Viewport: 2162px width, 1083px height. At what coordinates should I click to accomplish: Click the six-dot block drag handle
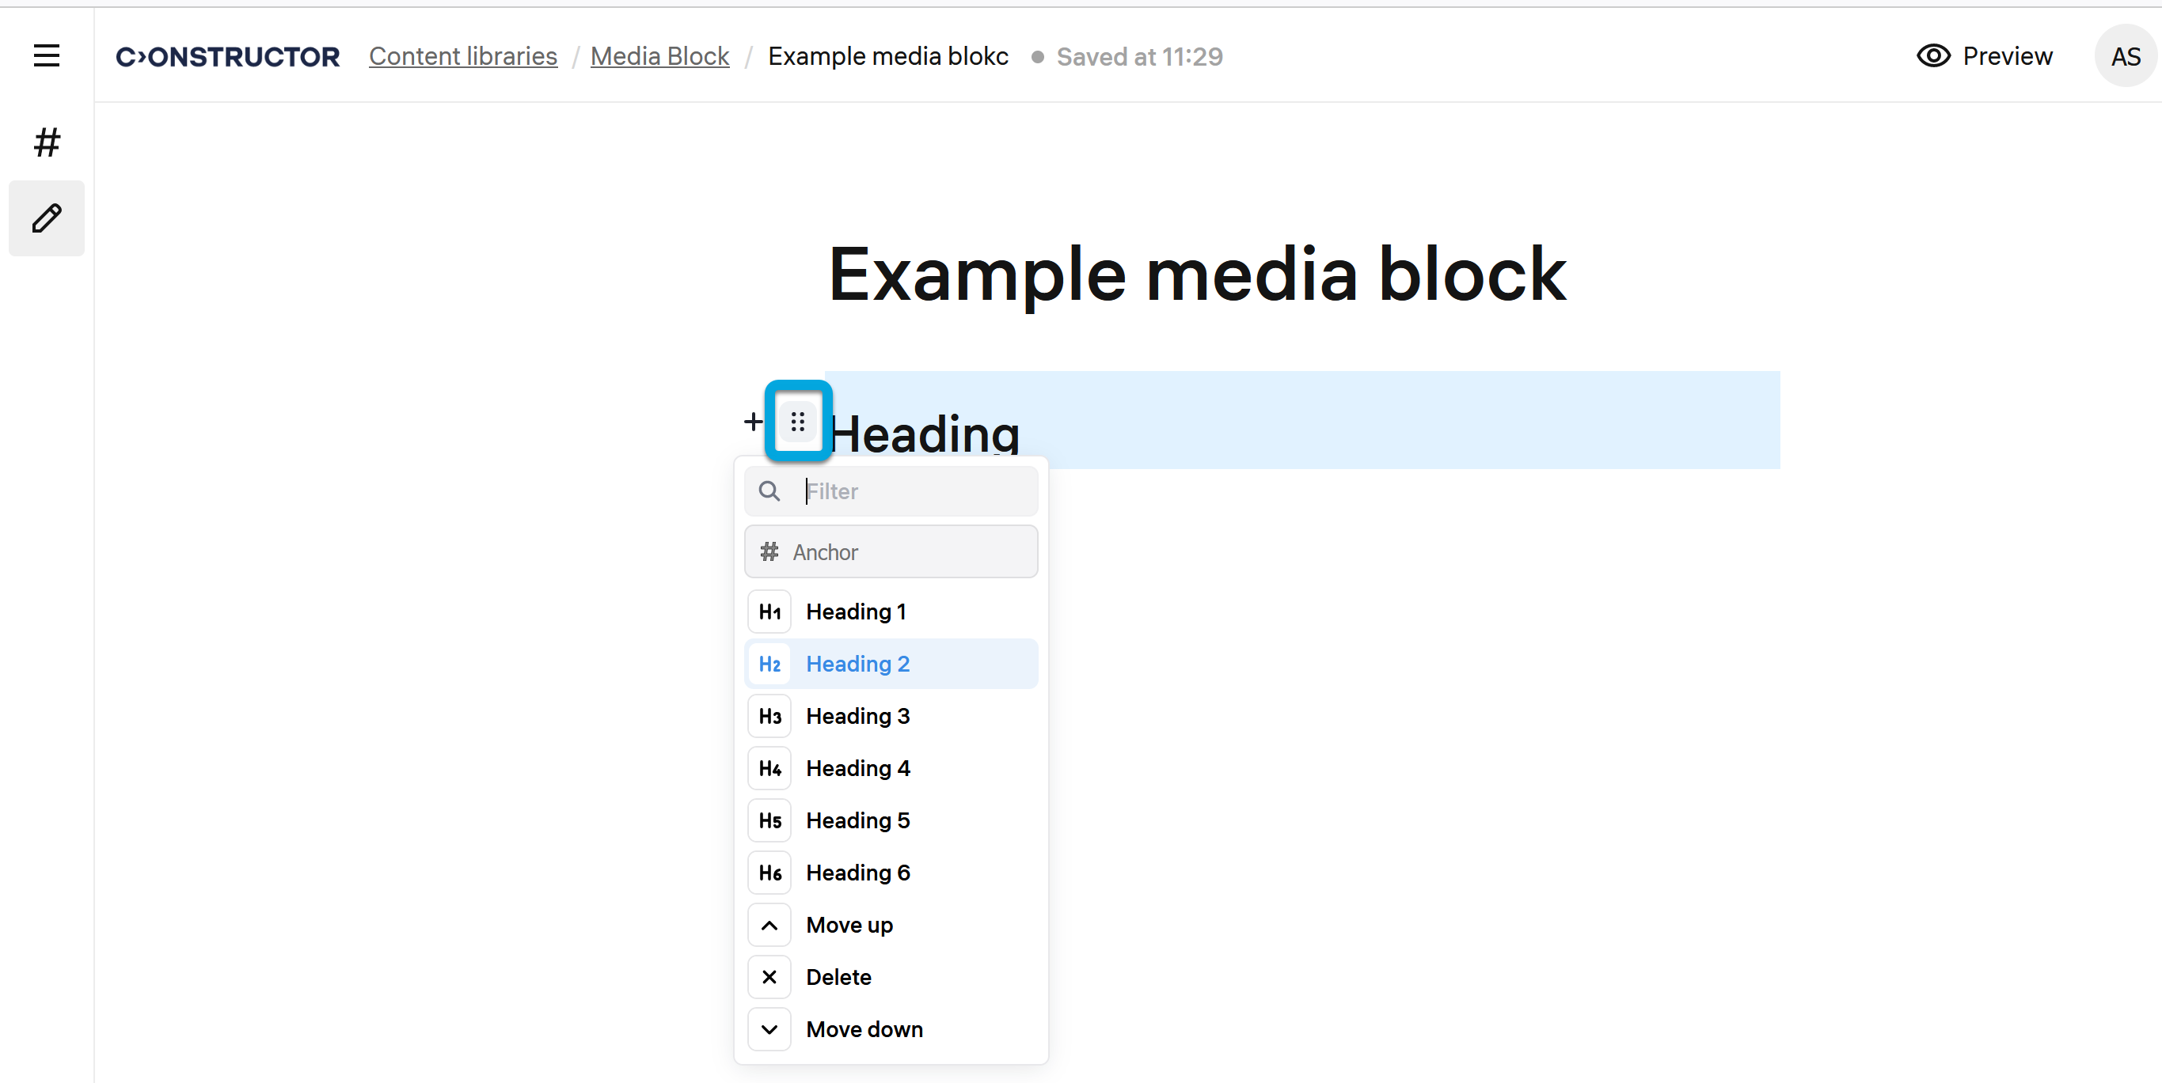[x=797, y=421]
